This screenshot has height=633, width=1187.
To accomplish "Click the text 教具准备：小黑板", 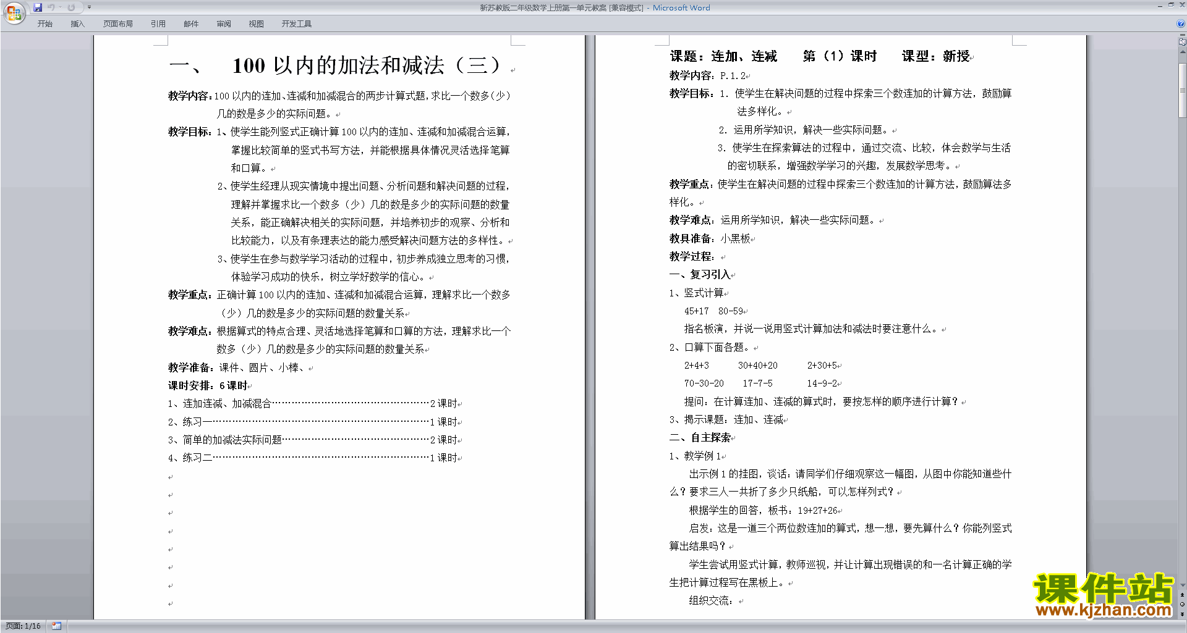I will [x=710, y=238].
